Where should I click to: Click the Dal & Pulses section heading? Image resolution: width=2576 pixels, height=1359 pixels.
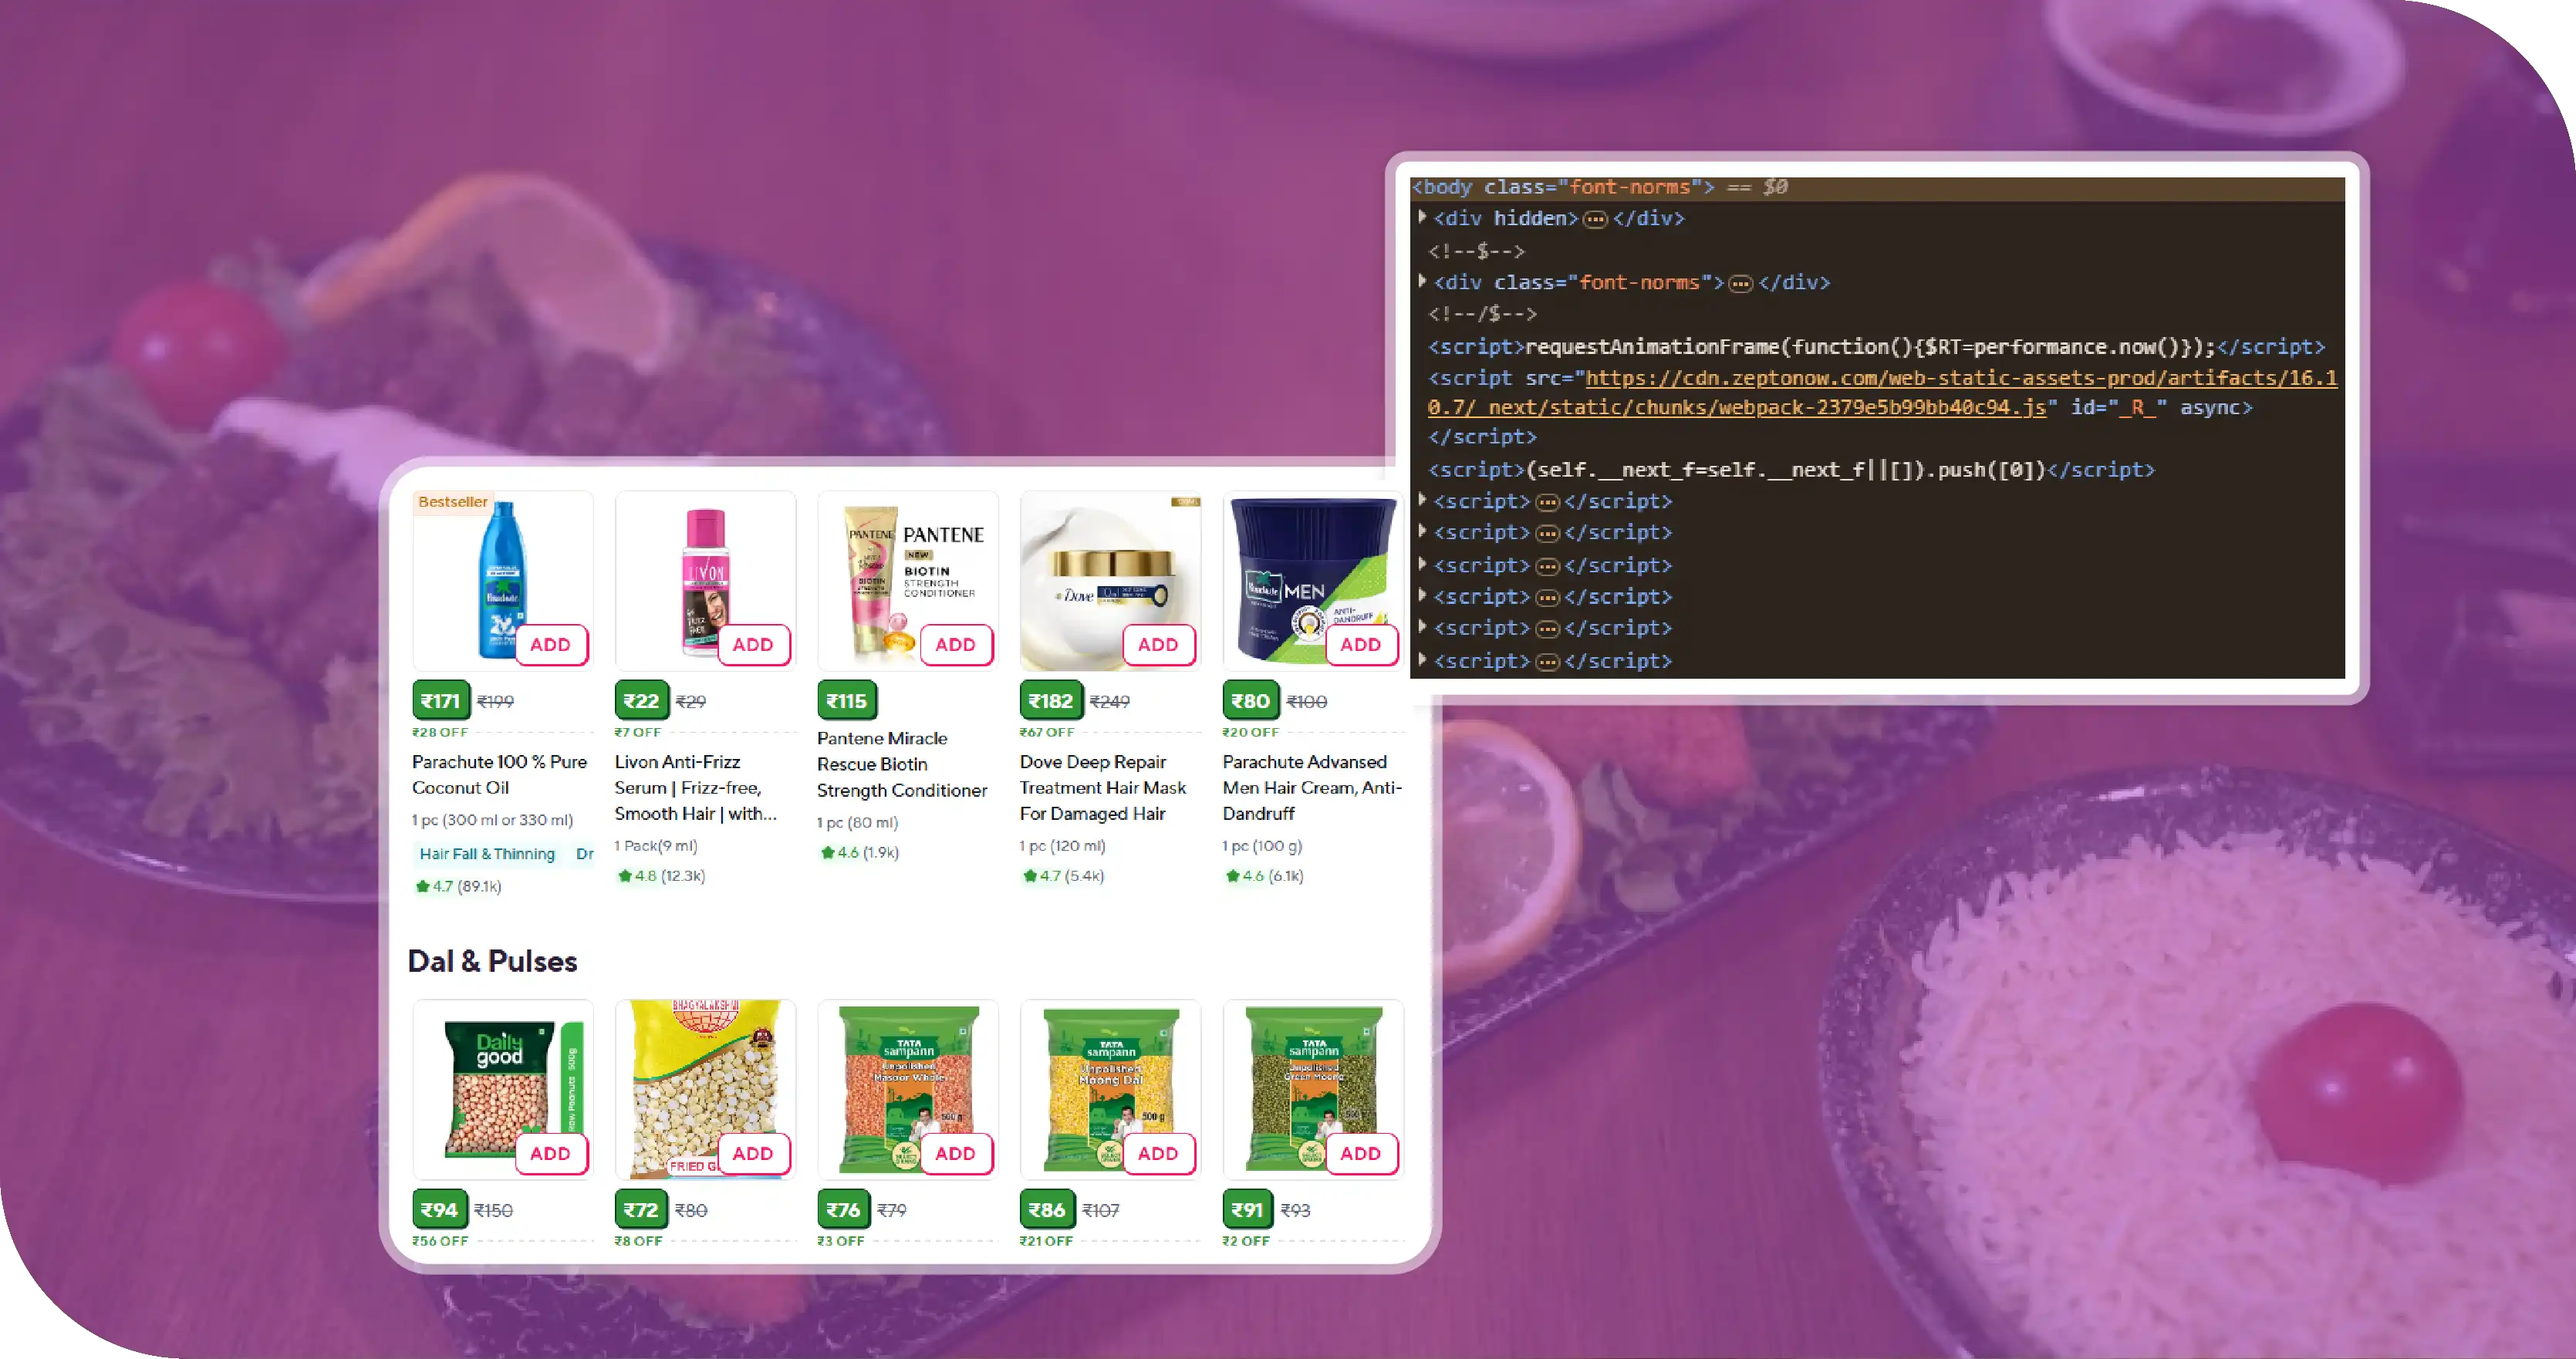coord(493,961)
